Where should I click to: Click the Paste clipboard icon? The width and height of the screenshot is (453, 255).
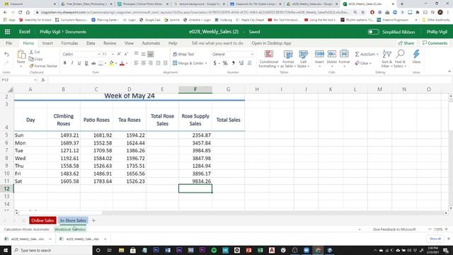tap(21, 55)
